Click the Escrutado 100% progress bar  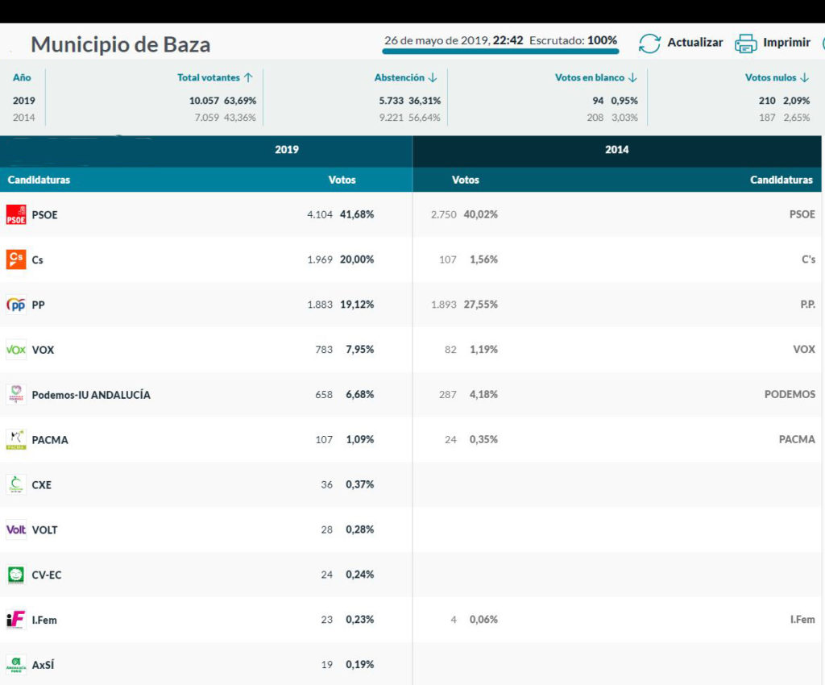pyautogui.click(x=500, y=51)
